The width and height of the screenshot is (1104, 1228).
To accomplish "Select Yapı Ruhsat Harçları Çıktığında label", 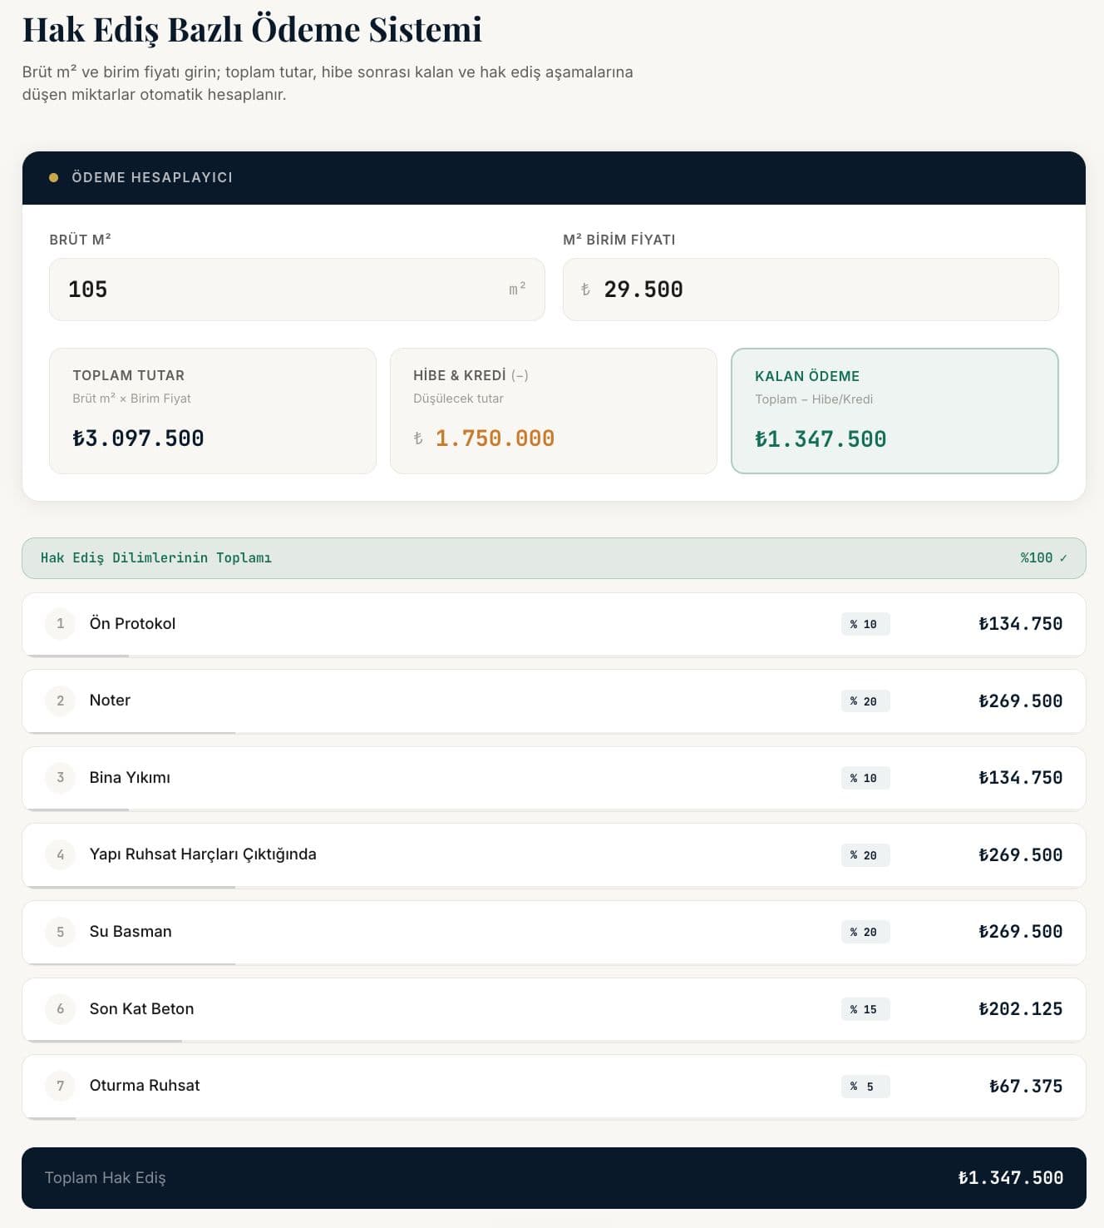I will point(203,854).
